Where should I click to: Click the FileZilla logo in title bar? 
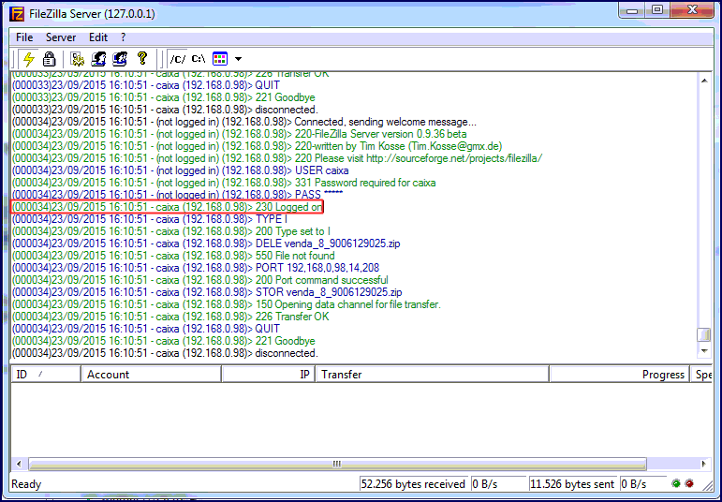[x=17, y=14]
